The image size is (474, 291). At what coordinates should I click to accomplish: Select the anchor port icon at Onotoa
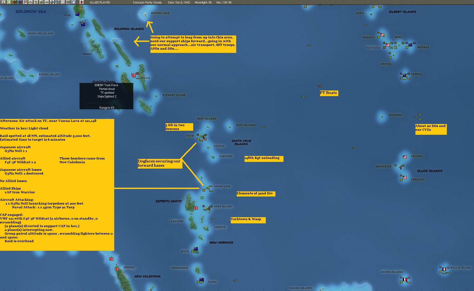(390, 53)
